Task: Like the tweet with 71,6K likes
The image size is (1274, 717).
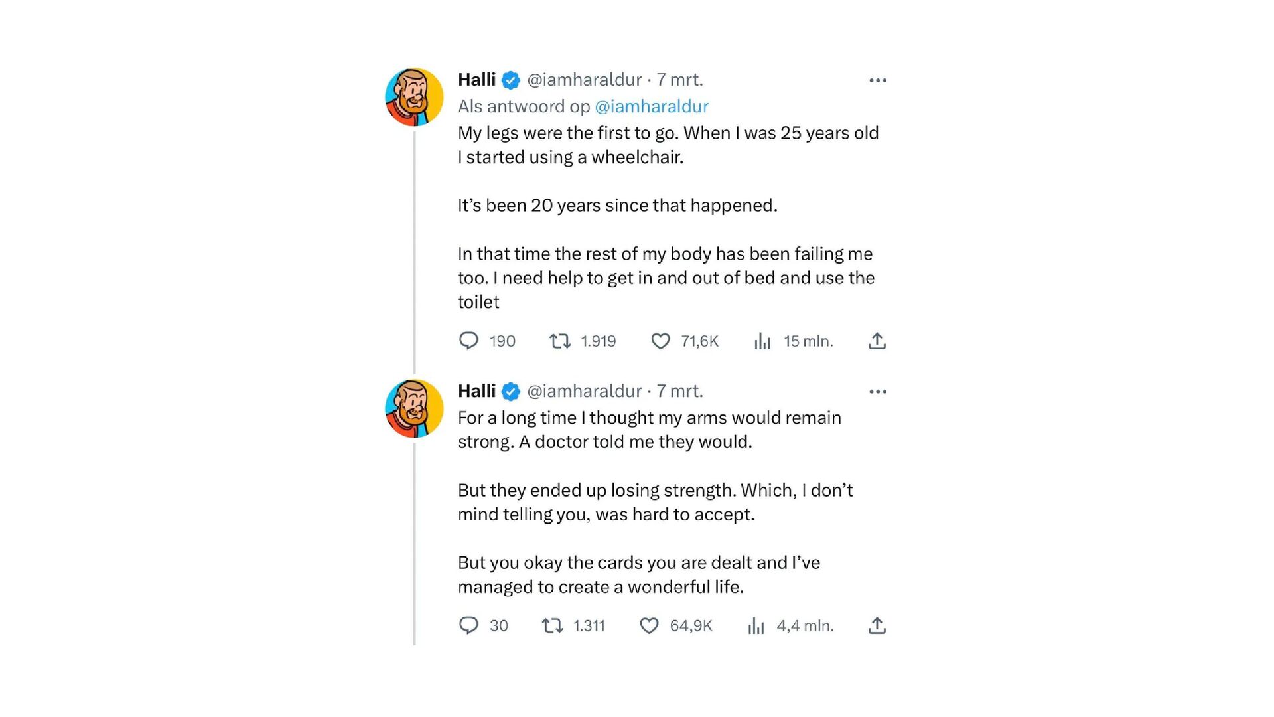Action: click(660, 341)
